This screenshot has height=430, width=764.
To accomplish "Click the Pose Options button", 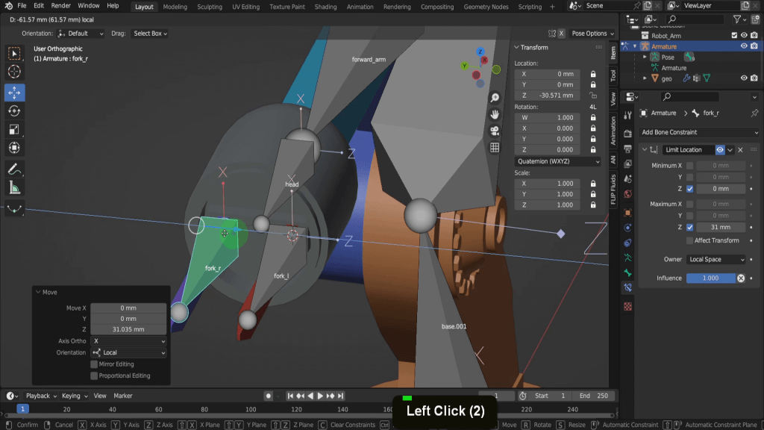I will click(589, 34).
